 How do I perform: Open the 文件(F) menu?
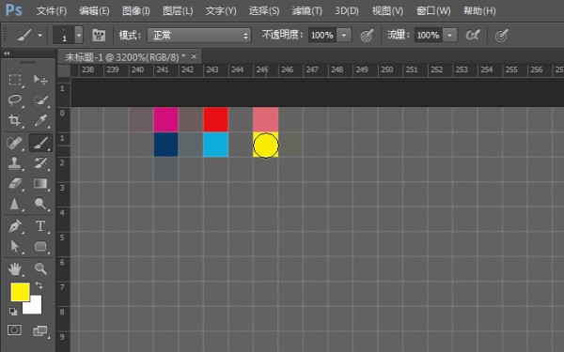(52, 10)
